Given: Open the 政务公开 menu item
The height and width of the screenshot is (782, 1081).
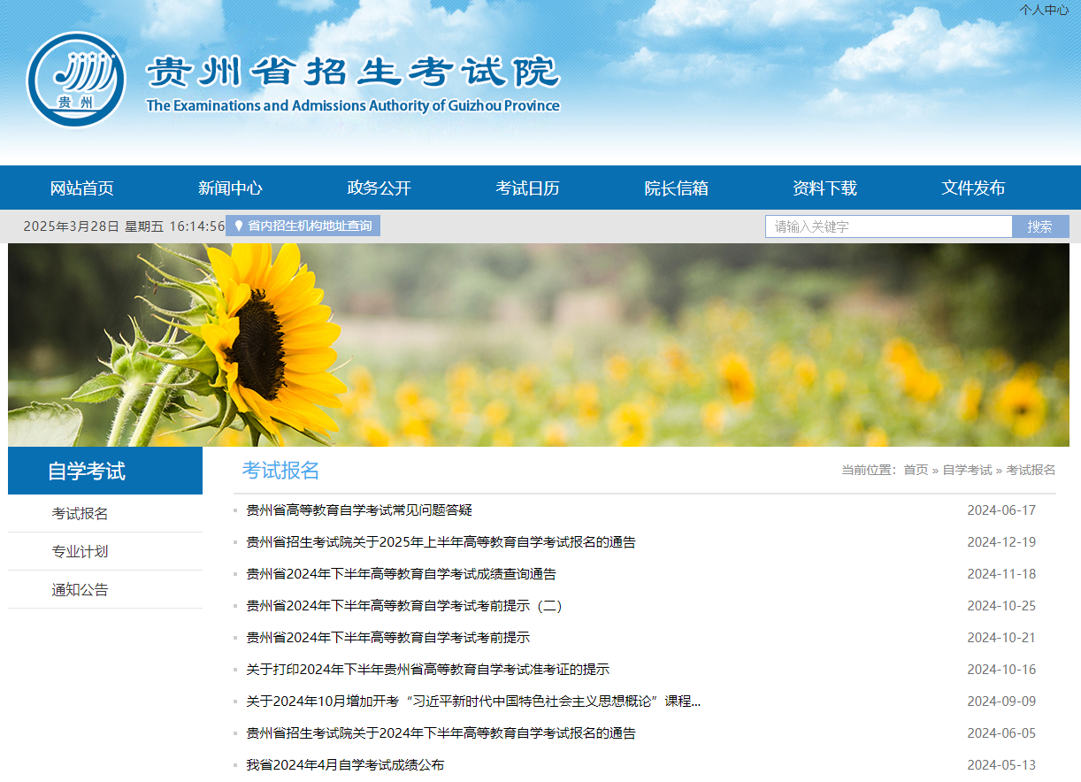Looking at the screenshot, I should [378, 187].
